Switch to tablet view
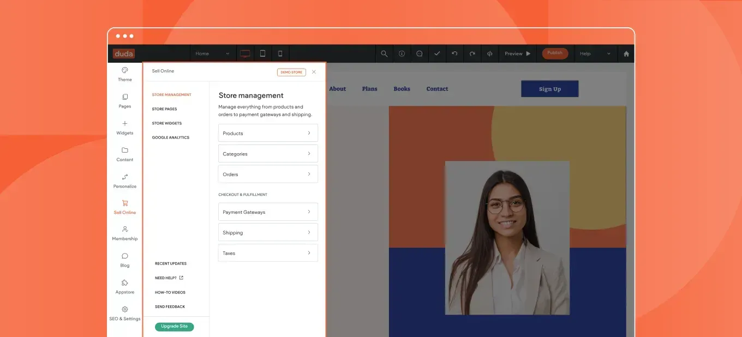742x337 pixels. [262, 53]
